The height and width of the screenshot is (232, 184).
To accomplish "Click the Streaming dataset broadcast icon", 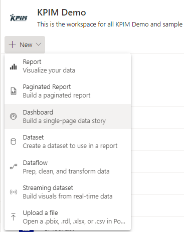I will click(x=14, y=192).
